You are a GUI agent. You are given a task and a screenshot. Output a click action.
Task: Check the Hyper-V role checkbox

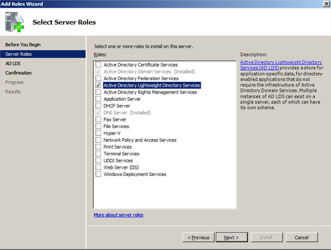[98, 133]
